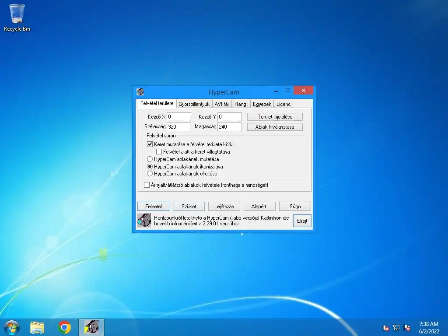The height and width of the screenshot is (336, 448).
Task: Open the Licenc tab
Action: [x=283, y=104]
